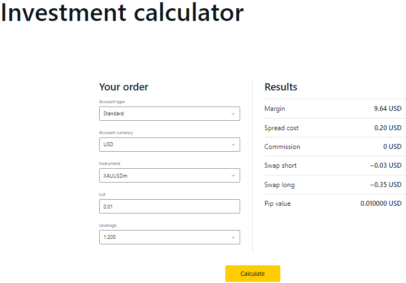This screenshot has width=406, height=283.
Task: Select the 1:200 leverage combo box
Action: (165, 237)
